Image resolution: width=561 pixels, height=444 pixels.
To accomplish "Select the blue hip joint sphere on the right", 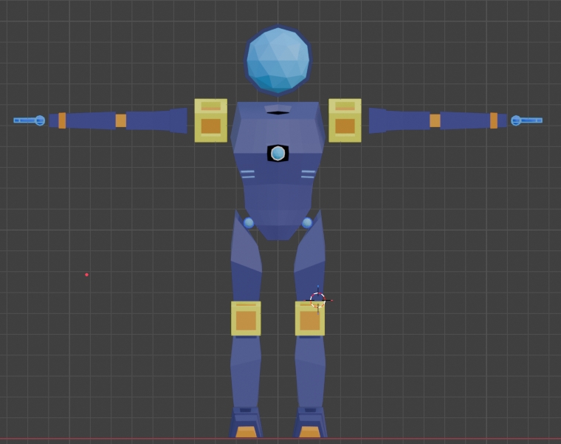I will [307, 223].
